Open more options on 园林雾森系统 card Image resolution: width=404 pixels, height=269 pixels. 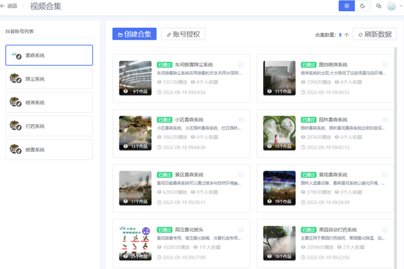385,120
